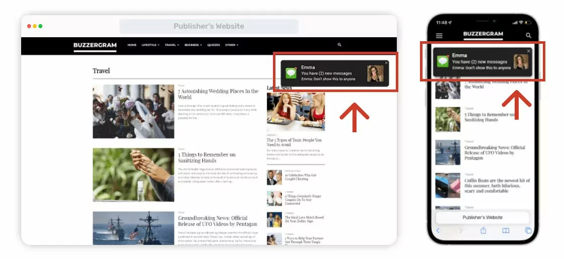Open Safari bookmarks icon on phone

pyautogui.click(x=506, y=231)
